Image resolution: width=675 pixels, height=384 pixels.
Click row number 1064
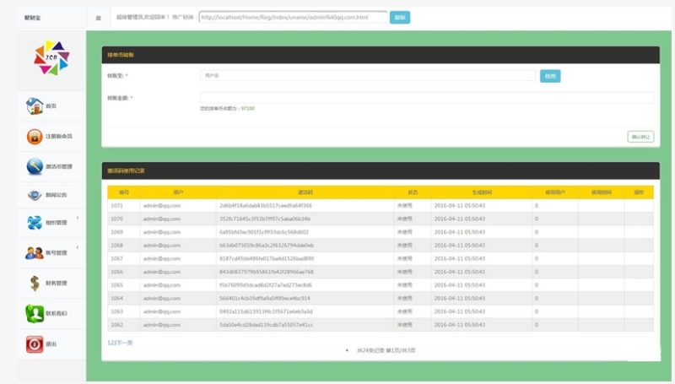(116, 298)
